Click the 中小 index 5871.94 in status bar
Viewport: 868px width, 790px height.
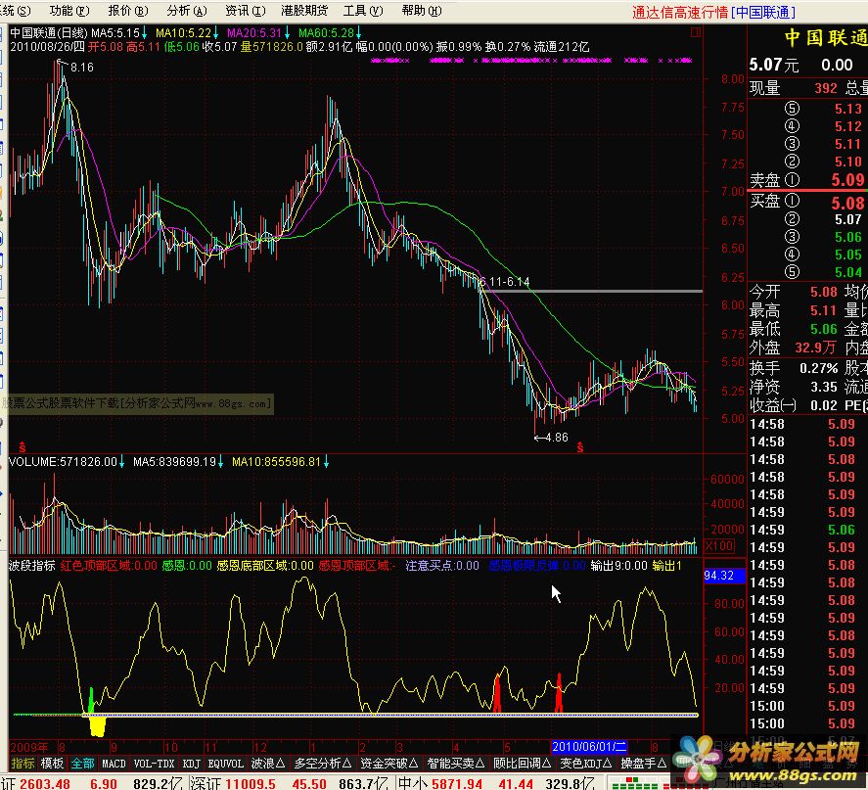pos(456,783)
